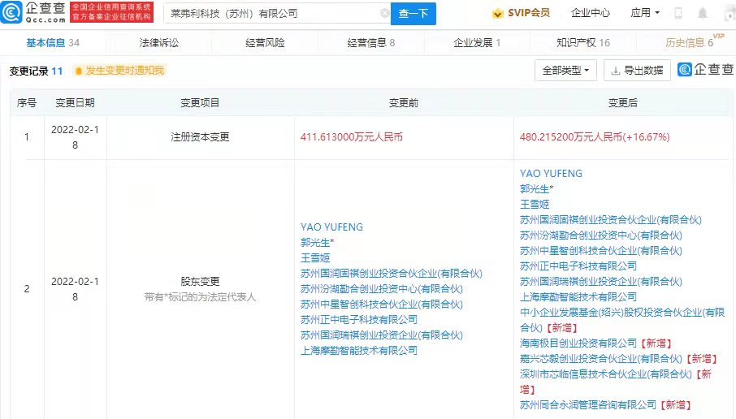736x419 pixels.
Task: Switch to 企业发展 tab
Action: click(x=477, y=43)
